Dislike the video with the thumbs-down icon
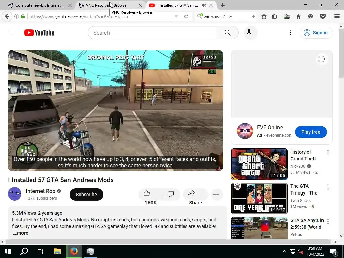This screenshot has width=344, height=258. (x=171, y=194)
